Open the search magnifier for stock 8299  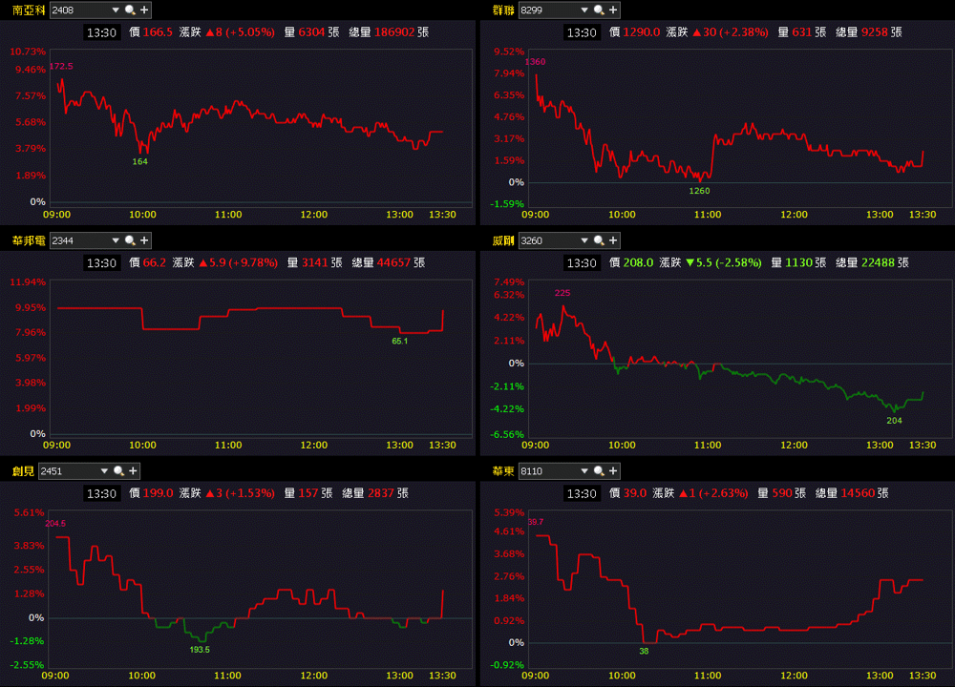coord(599,10)
